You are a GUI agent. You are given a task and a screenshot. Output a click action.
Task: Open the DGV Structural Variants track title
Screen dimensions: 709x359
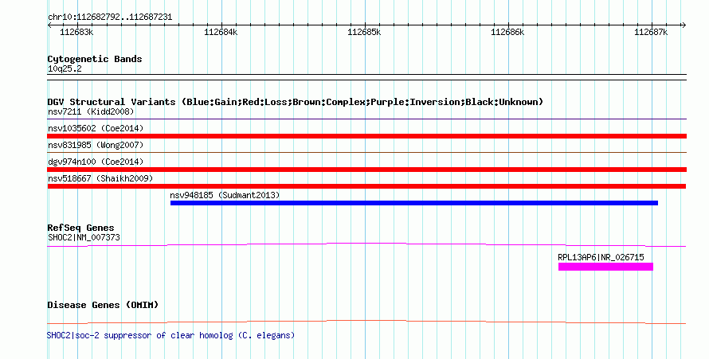point(296,102)
